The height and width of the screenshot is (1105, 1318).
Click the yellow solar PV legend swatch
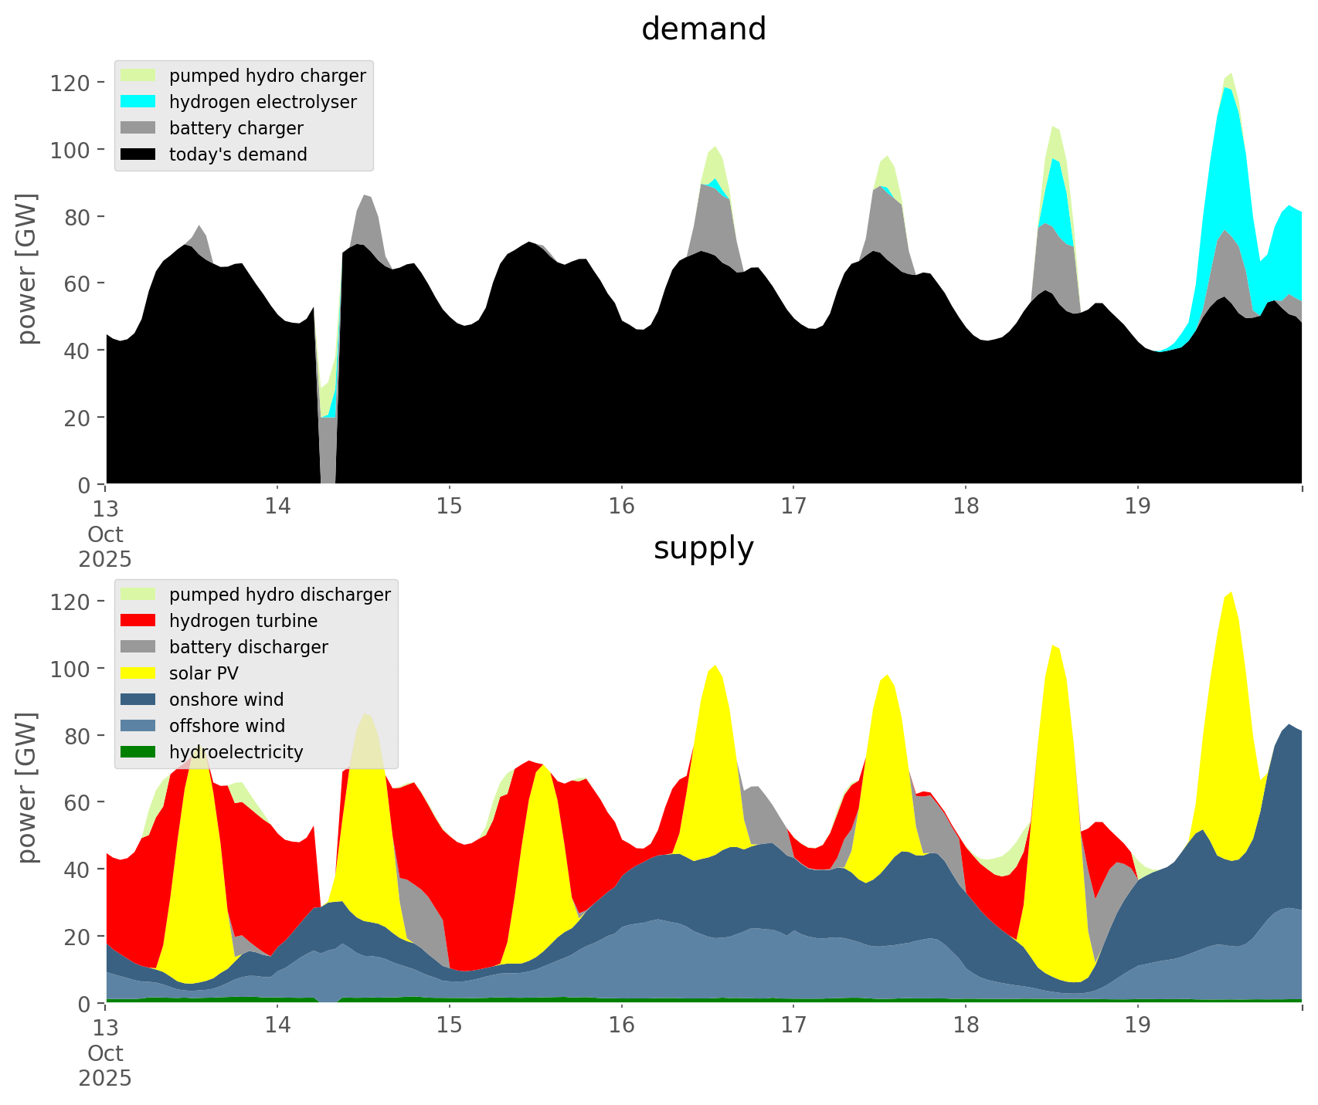pyautogui.click(x=139, y=673)
